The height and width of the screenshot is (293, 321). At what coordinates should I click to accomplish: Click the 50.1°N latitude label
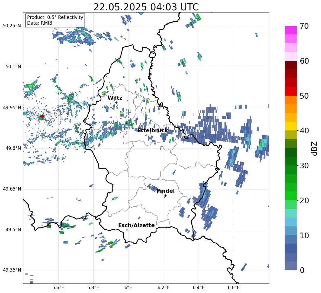tap(13, 67)
